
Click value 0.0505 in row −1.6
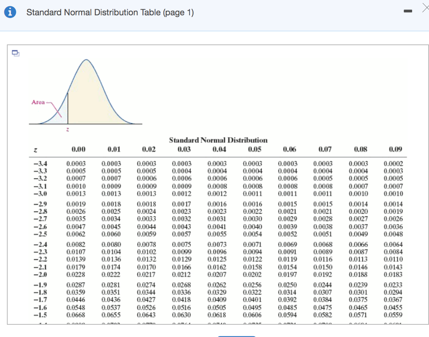click(217, 308)
